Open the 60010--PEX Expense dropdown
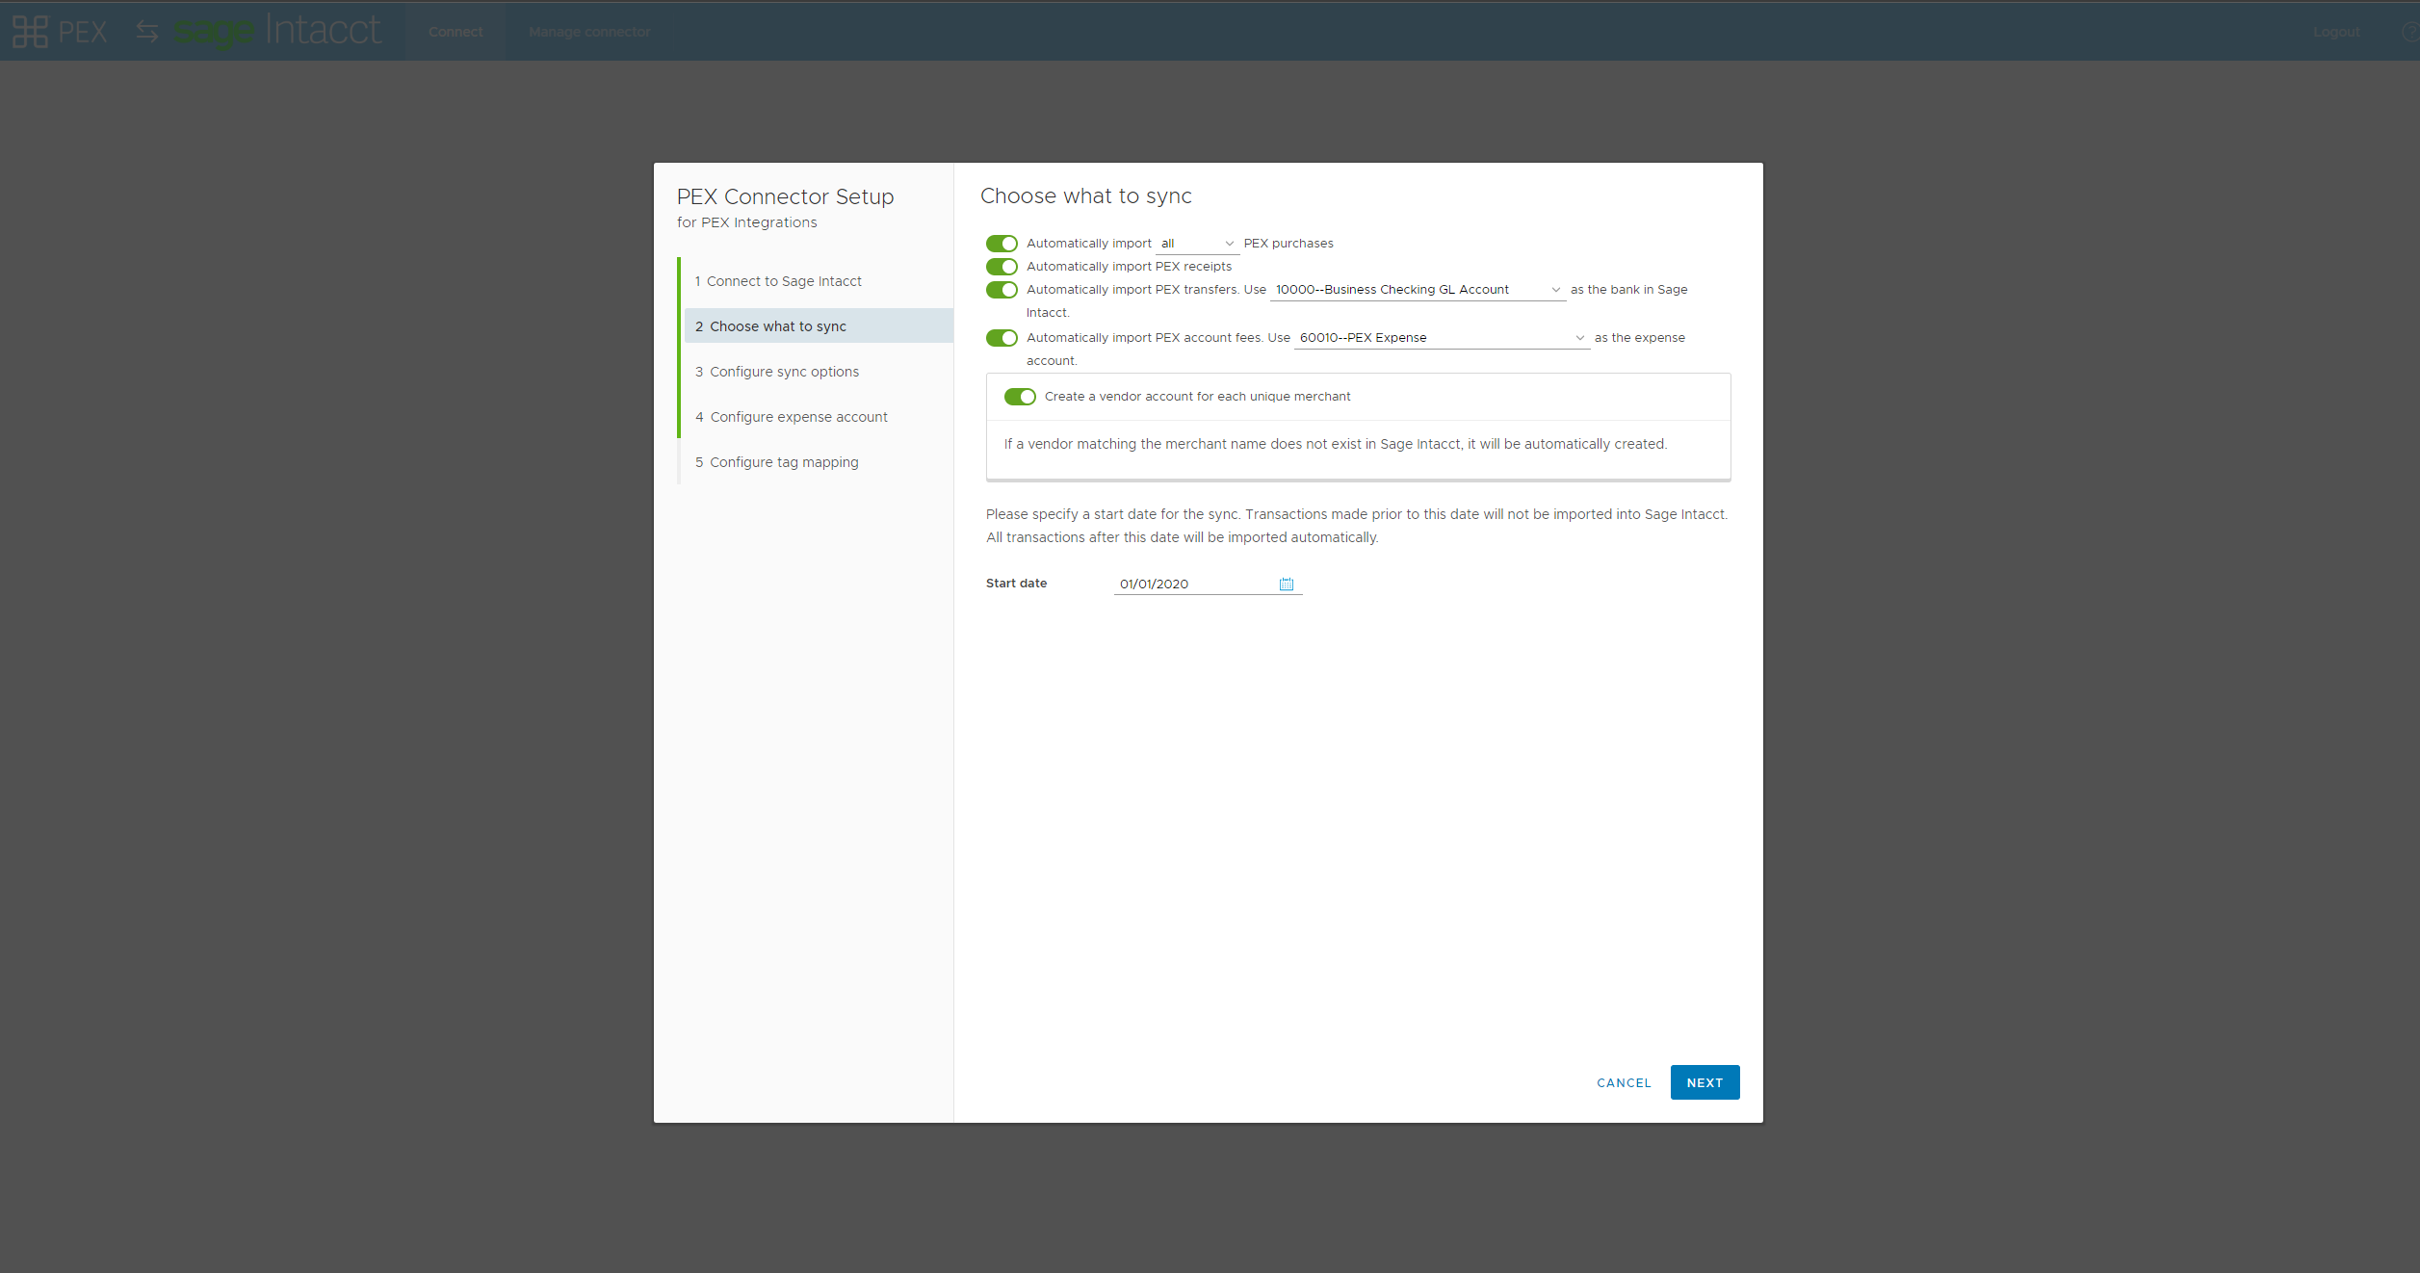 point(1441,338)
